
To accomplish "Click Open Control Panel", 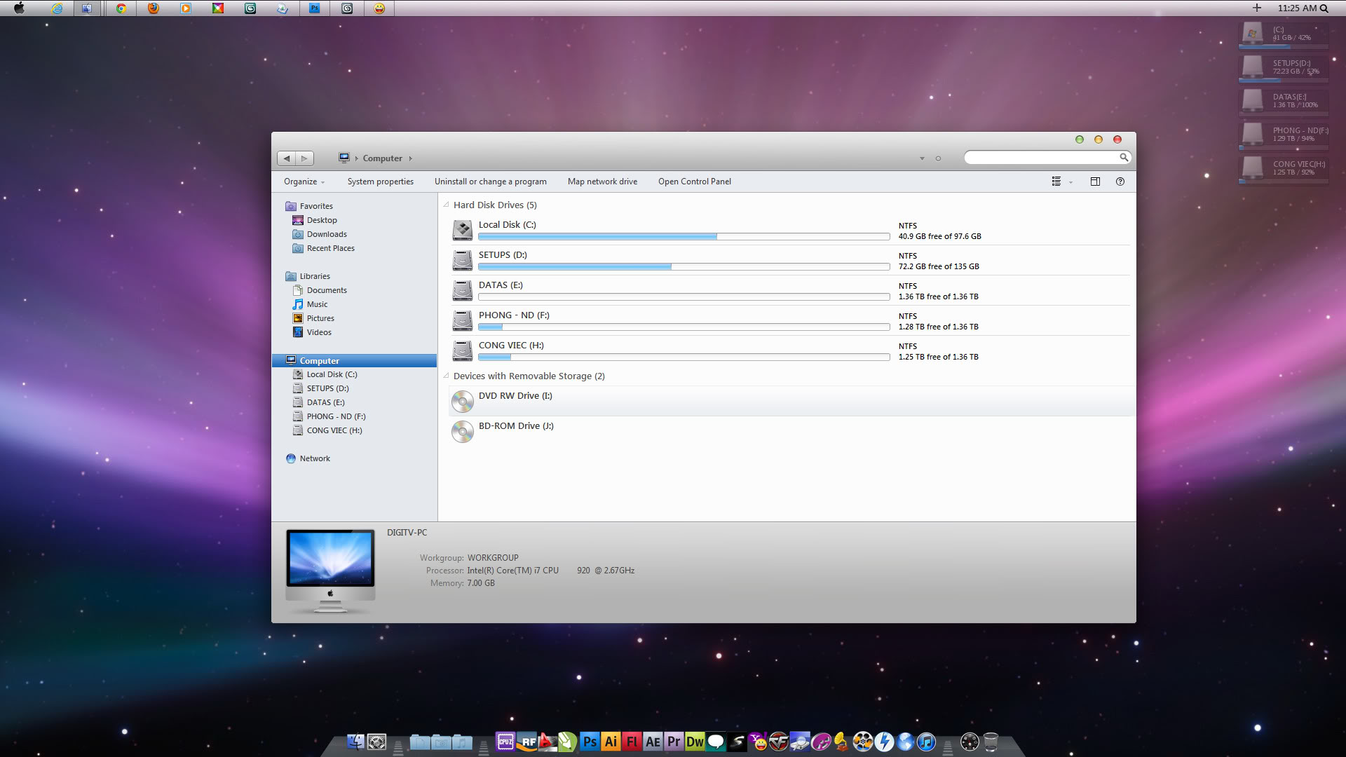I will pyautogui.click(x=695, y=182).
